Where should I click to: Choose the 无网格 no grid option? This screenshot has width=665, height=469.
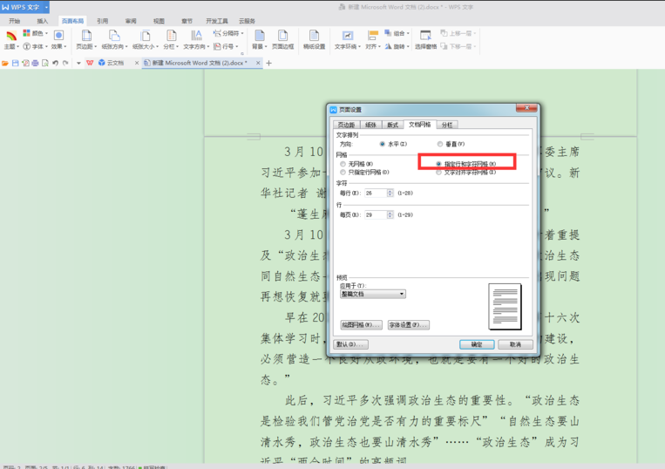coord(343,164)
